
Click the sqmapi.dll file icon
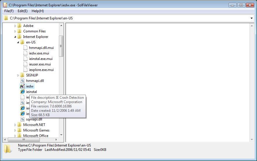pos(22,119)
